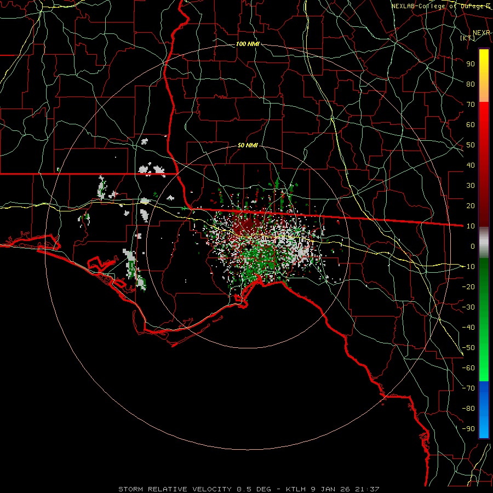Click the positive 10 value on velocity scale
Screen dimensions: 493x493
(x=471, y=226)
